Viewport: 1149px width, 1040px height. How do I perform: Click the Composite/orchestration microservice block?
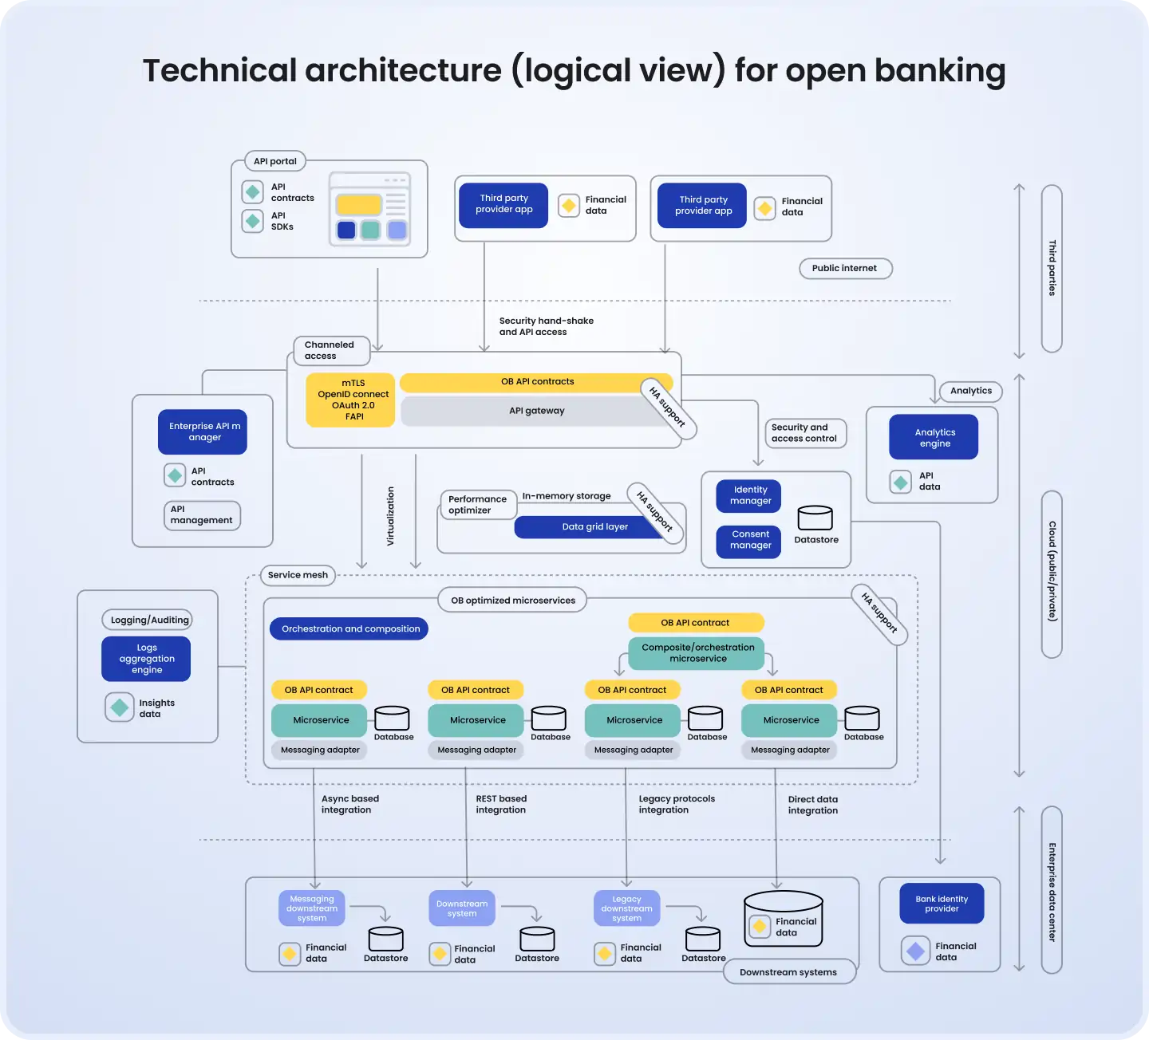[x=697, y=653]
